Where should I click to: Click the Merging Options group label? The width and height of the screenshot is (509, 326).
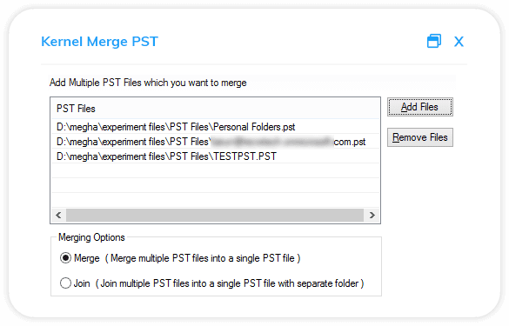pyautogui.click(x=91, y=237)
